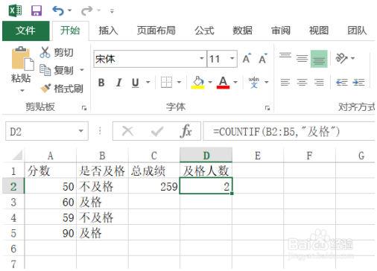Click the Undo arrow icon
Viewport: 377px width, 271px height.
pos(58,10)
